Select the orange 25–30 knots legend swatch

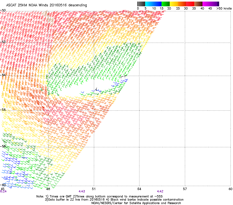182,4
